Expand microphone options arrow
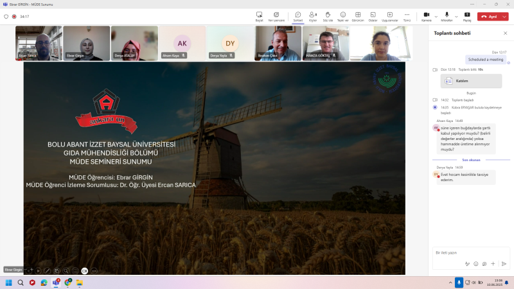Image resolution: width=514 pixels, height=289 pixels. click(456, 17)
